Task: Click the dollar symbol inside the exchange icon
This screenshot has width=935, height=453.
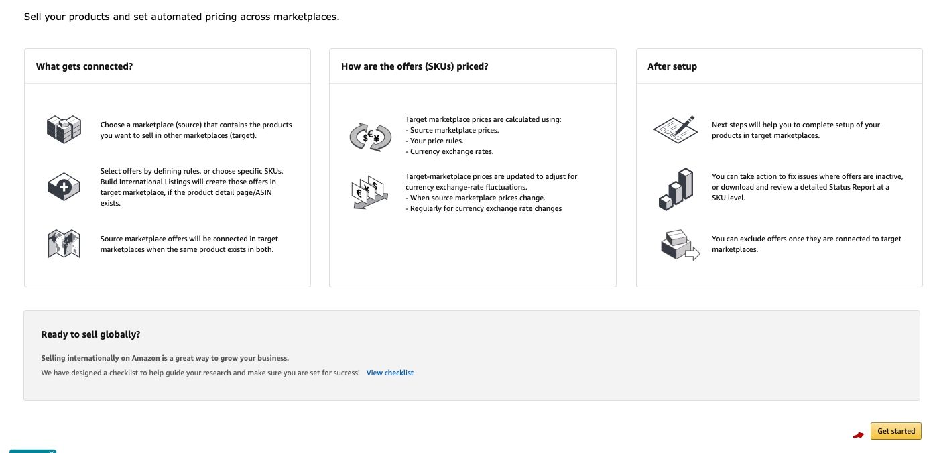Action: click(x=365, y=138)
